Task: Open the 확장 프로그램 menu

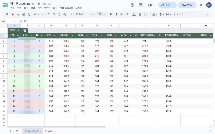Action: [66, 8]
